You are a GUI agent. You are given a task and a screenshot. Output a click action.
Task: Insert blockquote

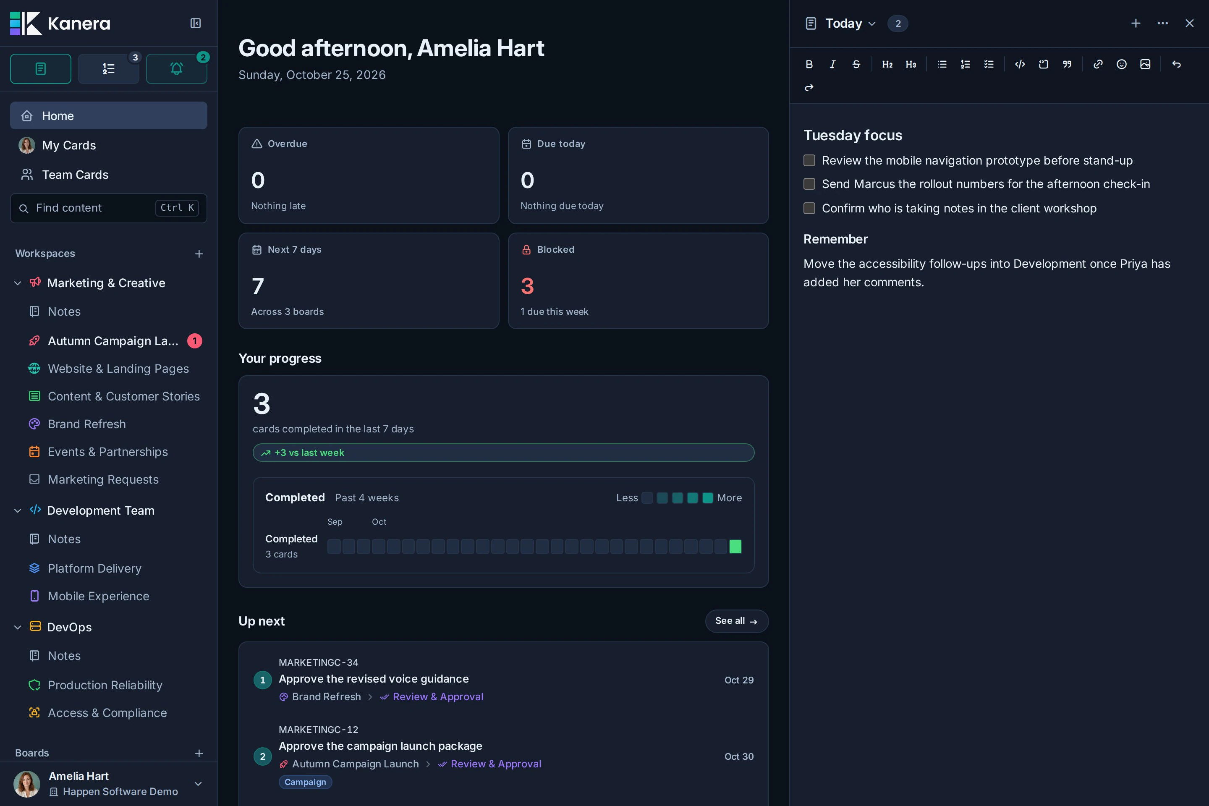point(1067,64)
